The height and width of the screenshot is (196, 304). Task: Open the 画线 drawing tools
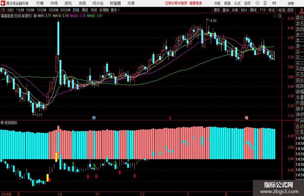click(253, 10)
